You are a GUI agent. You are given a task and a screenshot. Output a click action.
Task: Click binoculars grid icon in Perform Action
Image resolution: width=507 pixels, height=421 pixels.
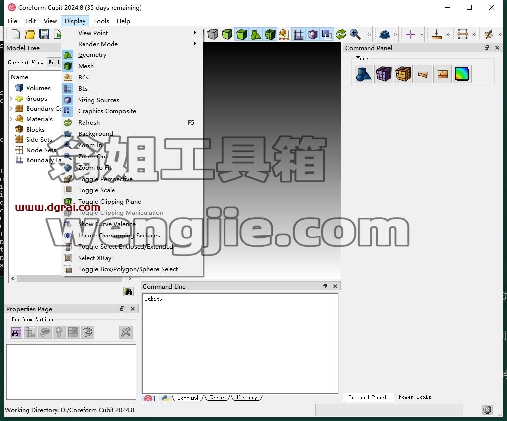(x=16, y=332)
